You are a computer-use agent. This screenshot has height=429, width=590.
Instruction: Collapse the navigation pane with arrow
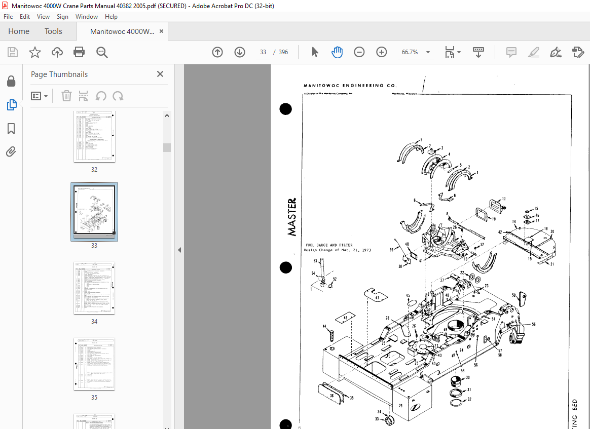pyautogui.click(x=179, y=250)
